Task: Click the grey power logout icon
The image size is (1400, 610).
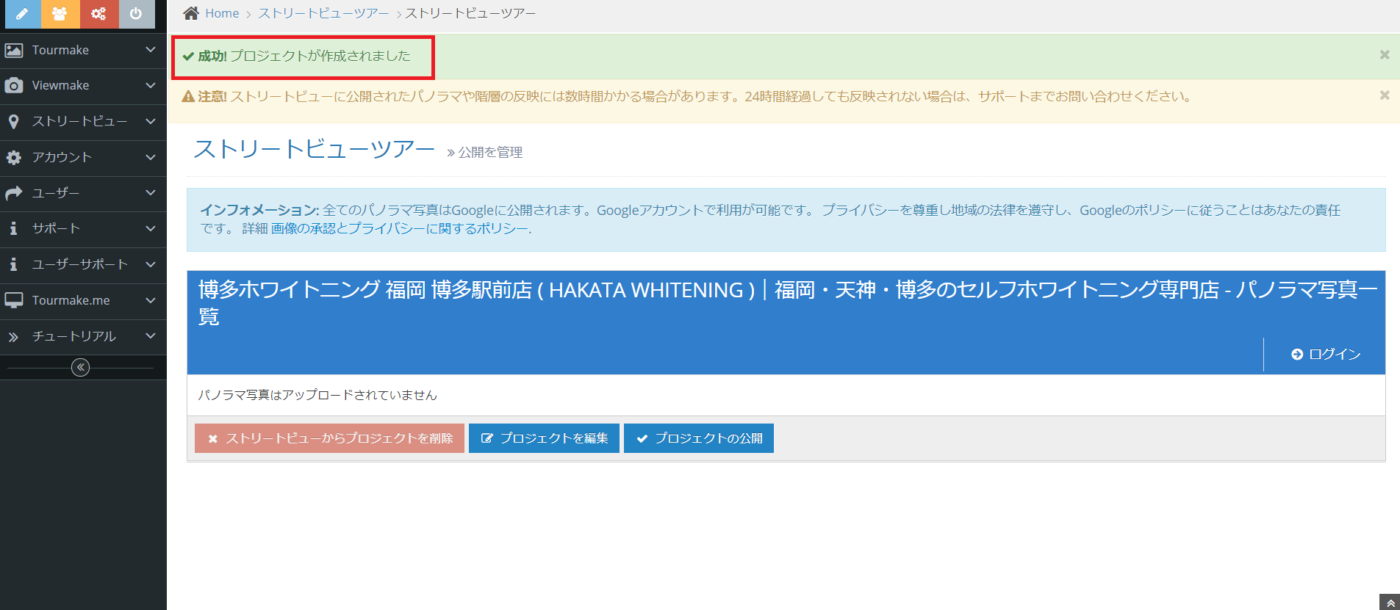Action: (136, 14)
